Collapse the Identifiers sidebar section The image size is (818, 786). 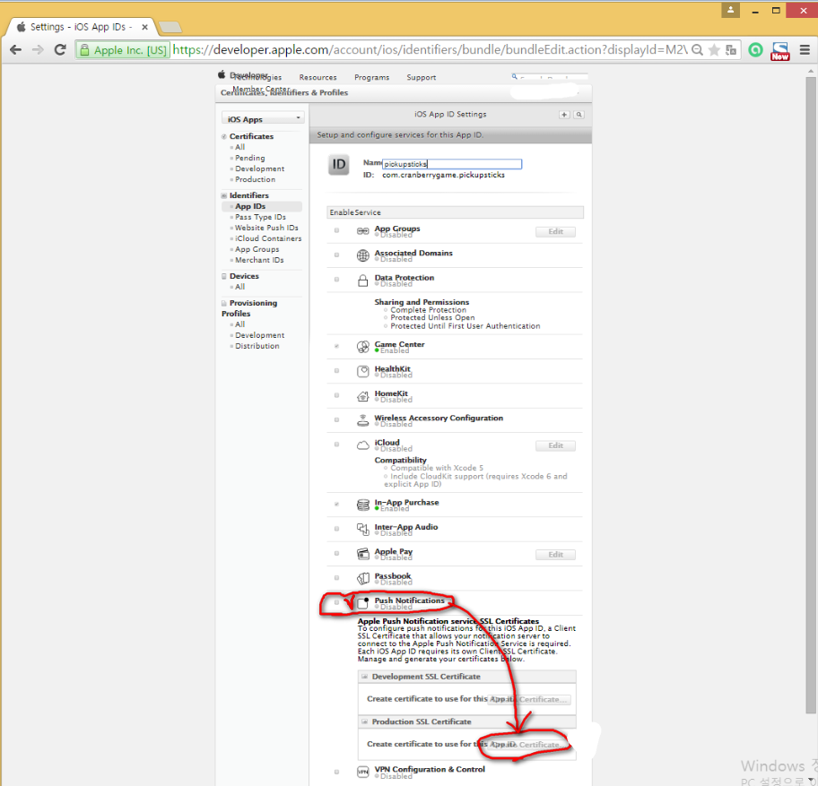(224, 196)
